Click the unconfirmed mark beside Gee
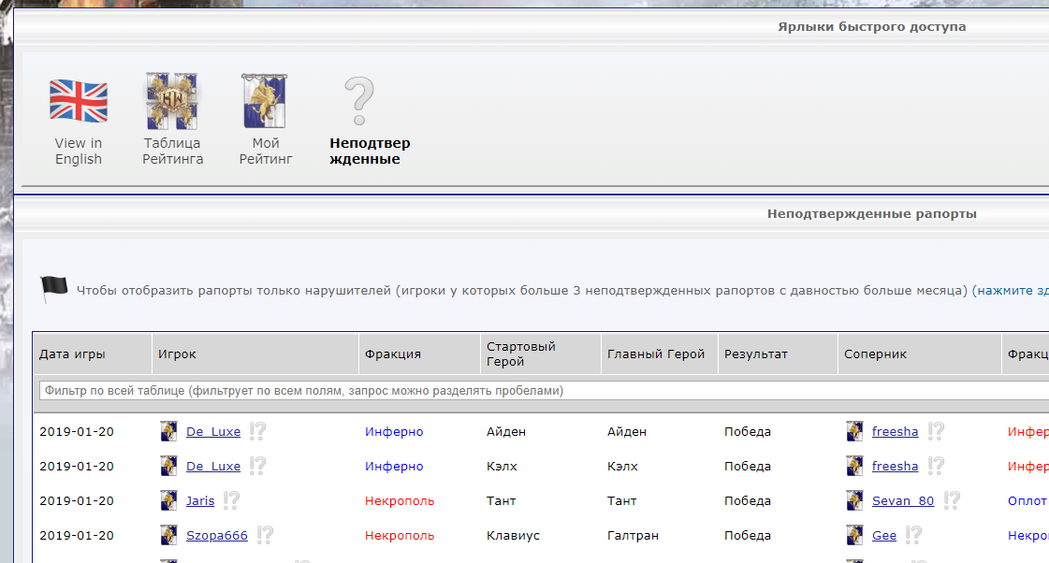1049x563 pixels. (x=913, y=534)
